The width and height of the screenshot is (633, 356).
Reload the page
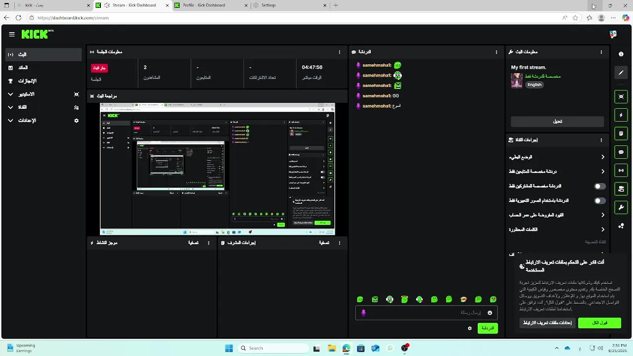click(18, 18)
